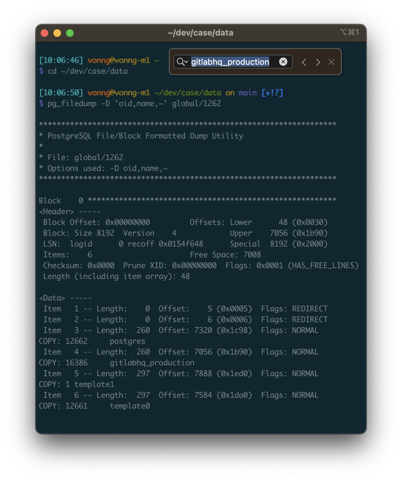The image size is (402, 481).
Task: Click the template0 database name
Action: [x=130, y=406]
